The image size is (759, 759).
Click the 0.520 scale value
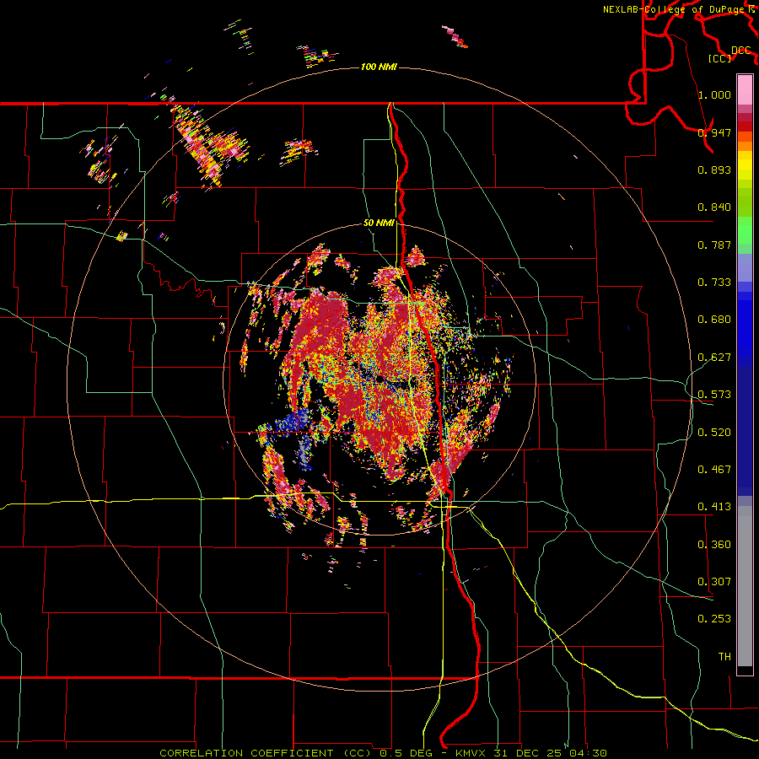(714, 432)
